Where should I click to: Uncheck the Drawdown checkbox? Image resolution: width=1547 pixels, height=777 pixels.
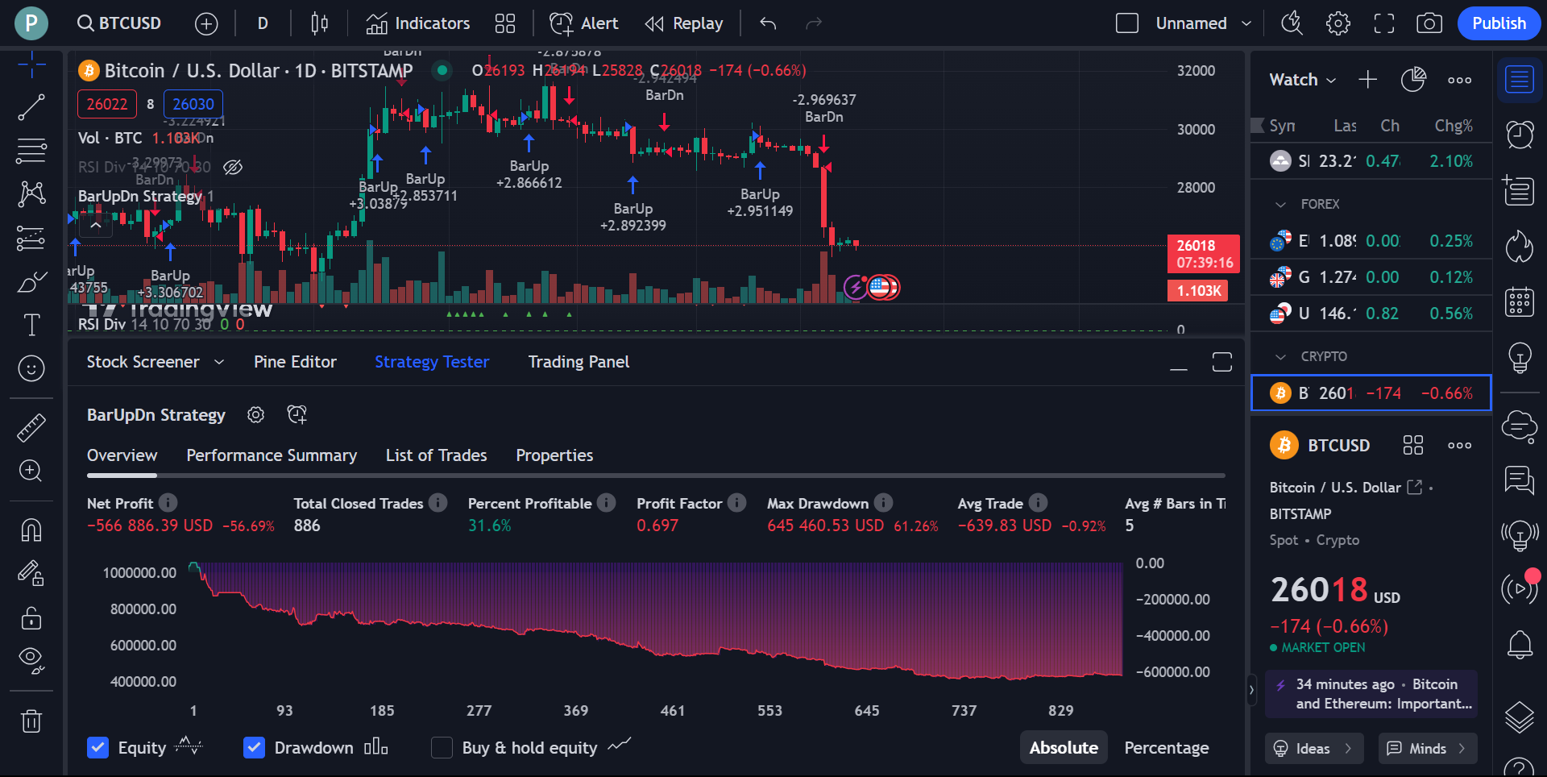coord(255,748)
